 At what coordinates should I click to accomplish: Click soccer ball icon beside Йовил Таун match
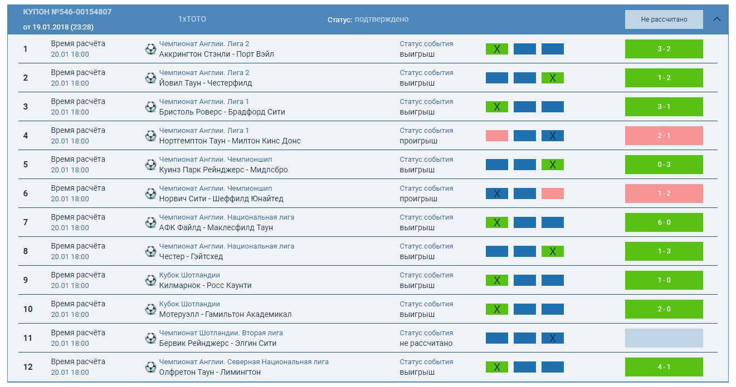tap(150, 78)
